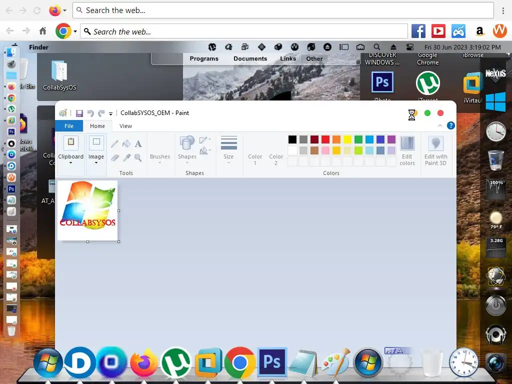Pick the black color swatch
This screenshot has height=384, width=512.
pos(292,139)
